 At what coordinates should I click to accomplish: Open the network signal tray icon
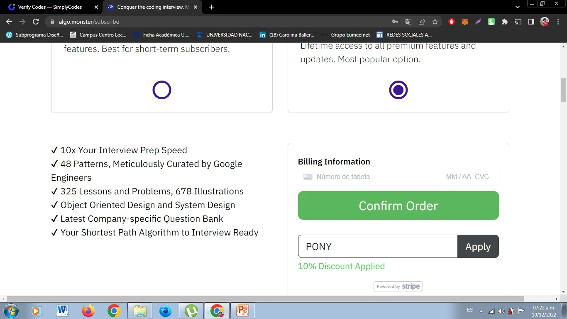(491, 311)
